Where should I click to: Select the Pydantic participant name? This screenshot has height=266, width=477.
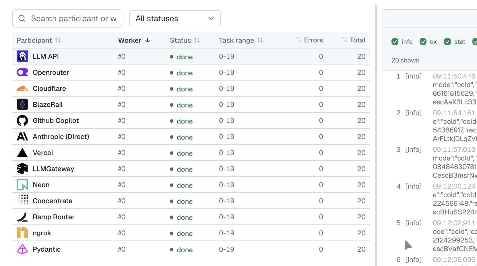tap(46, 249)
